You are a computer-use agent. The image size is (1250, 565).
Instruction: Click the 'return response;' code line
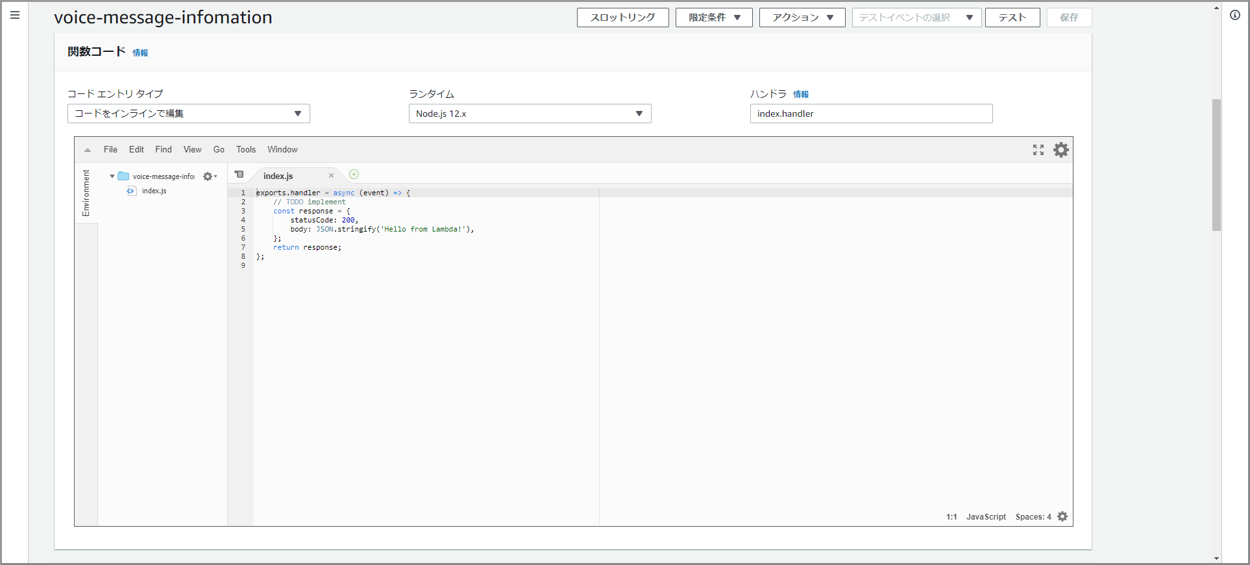[x=307, y=247]
